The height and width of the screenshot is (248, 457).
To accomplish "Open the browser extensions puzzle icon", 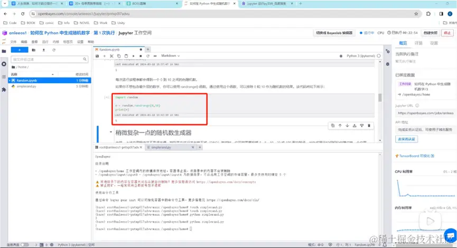I will click(x=428, y=14).
